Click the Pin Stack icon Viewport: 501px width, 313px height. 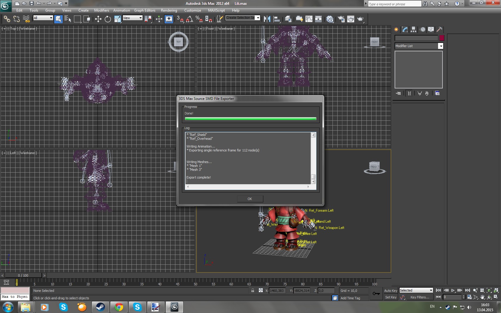tap(398, 93)
